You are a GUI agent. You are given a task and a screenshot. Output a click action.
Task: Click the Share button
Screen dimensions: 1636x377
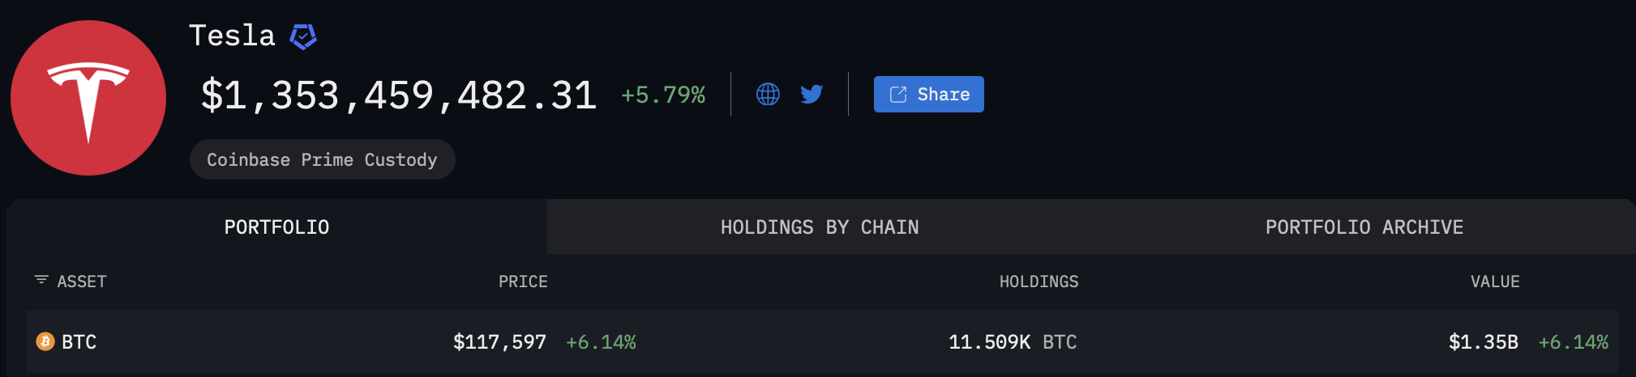[928, 95]
